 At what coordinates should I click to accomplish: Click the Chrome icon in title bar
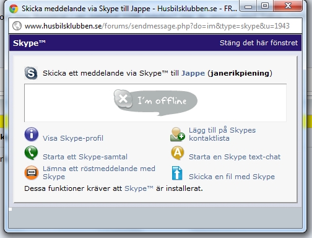click(x=14, y=9)
